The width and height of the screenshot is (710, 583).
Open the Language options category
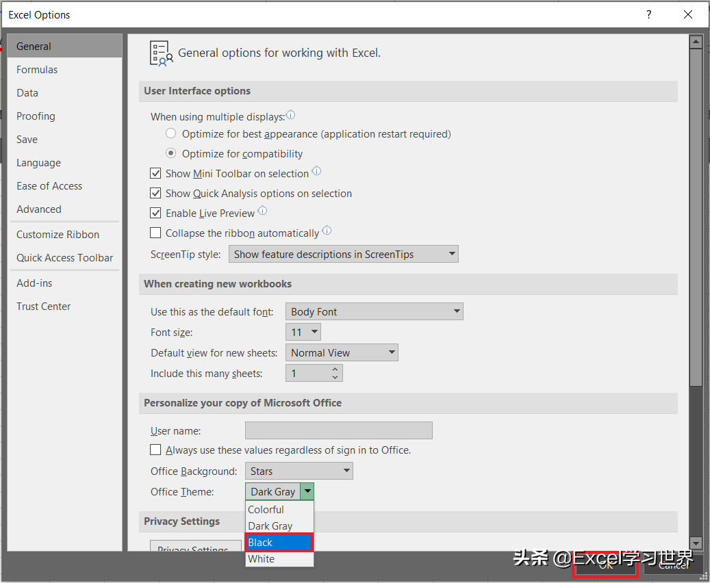point(65,162)
